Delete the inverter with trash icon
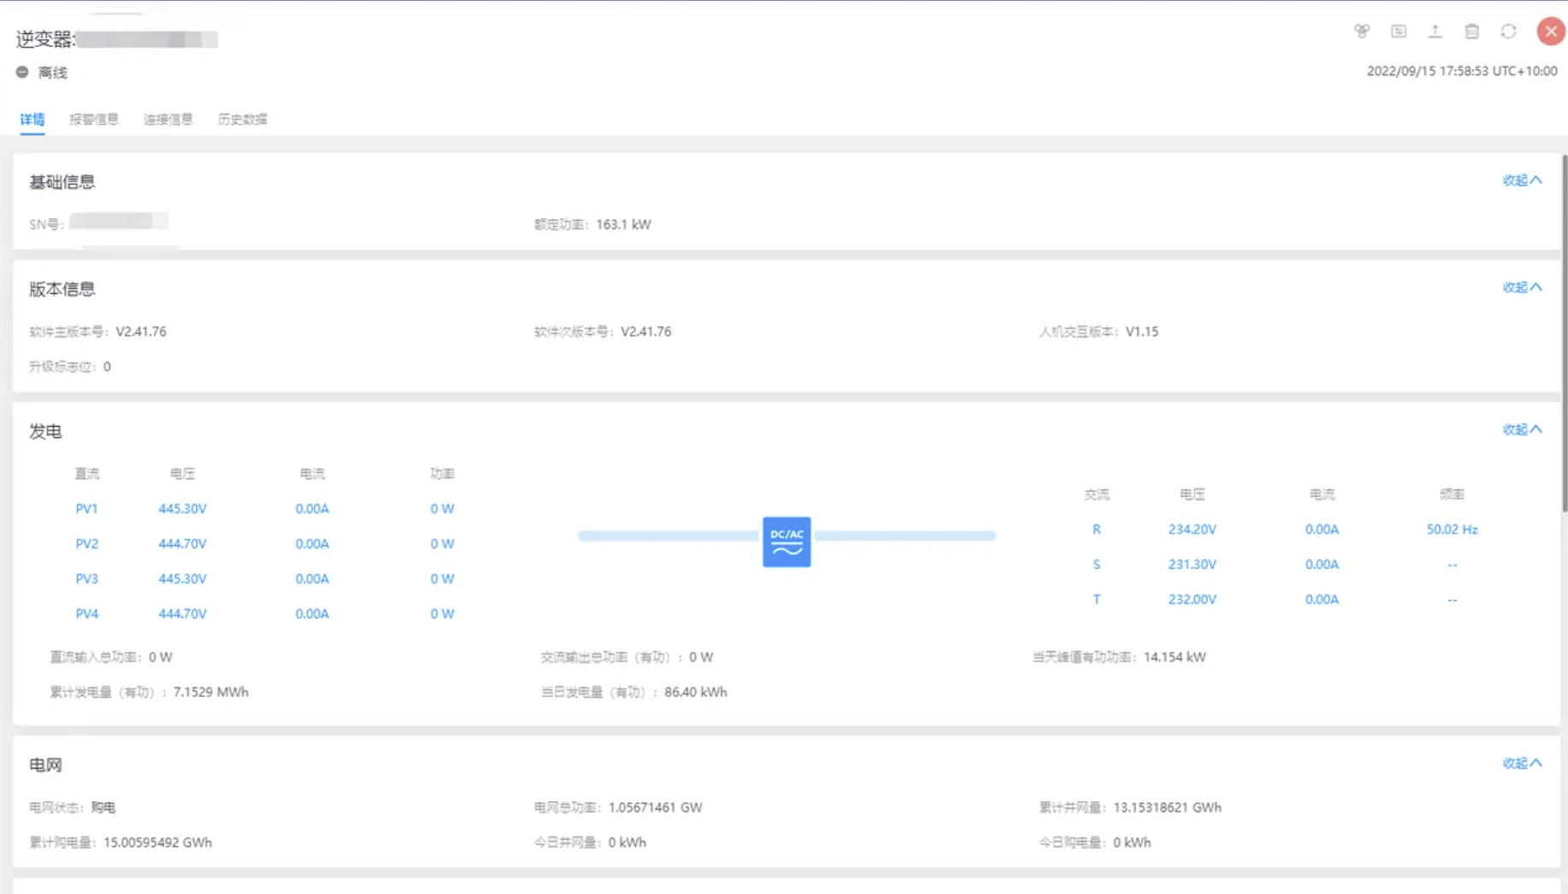 coord(1472,32)
